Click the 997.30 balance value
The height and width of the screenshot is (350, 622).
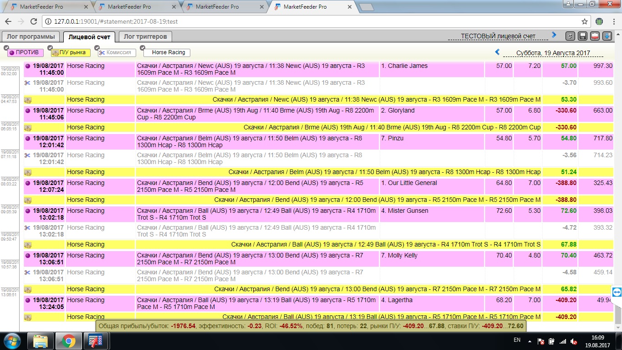pyautogui.click(x=603, y=66)
